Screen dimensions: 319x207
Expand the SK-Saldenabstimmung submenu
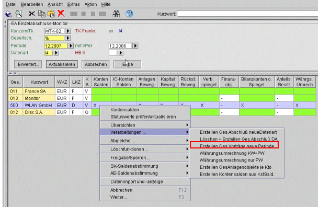tap(145, 166)
